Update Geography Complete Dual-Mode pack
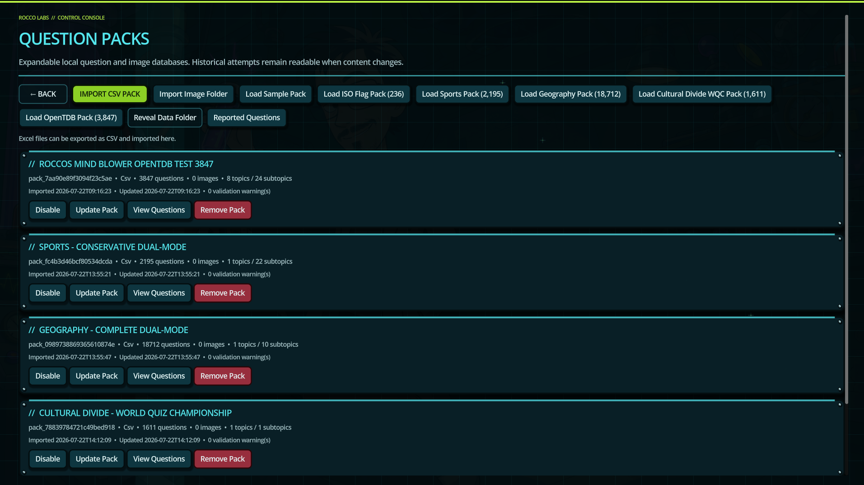 97,376
